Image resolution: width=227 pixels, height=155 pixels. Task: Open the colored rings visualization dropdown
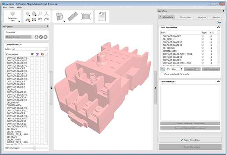pos(34,14)
